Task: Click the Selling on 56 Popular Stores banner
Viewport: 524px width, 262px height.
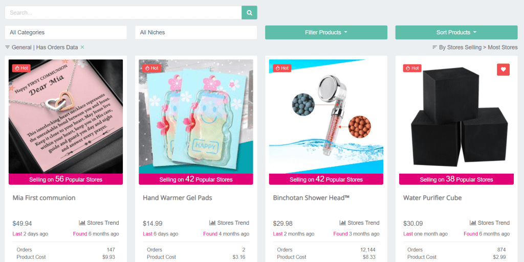Action: 66,179
